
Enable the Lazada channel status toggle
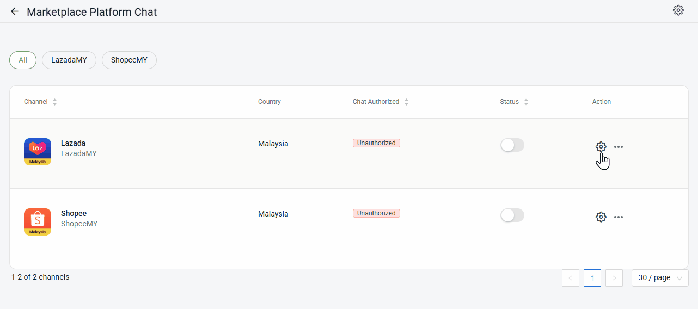tap(512, 145)
